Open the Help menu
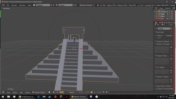Image resolution: width=176 pixels, height=99 pixels. tap(29, 5)
